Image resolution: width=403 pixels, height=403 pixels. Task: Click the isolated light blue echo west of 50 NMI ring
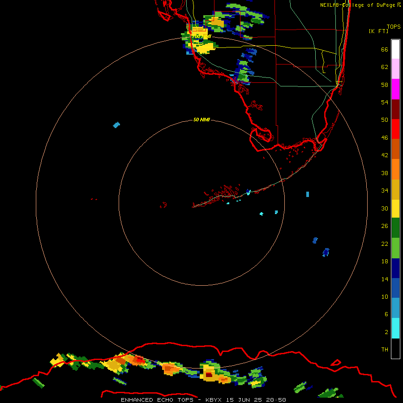pyautogui.click(x=116, y=125)
